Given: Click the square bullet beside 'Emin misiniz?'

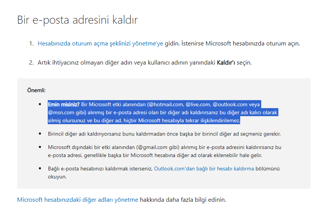Looking at the screenshot, I should (40, 104).
